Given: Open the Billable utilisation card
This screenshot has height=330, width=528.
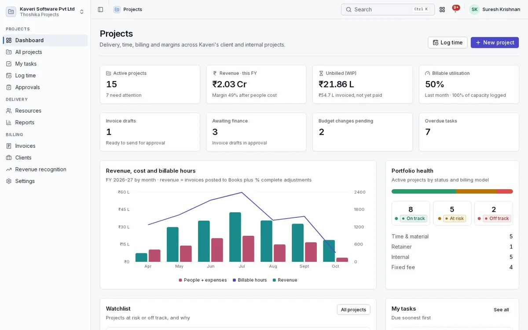Looking at the screenshot, I should (x=469, y=84).
